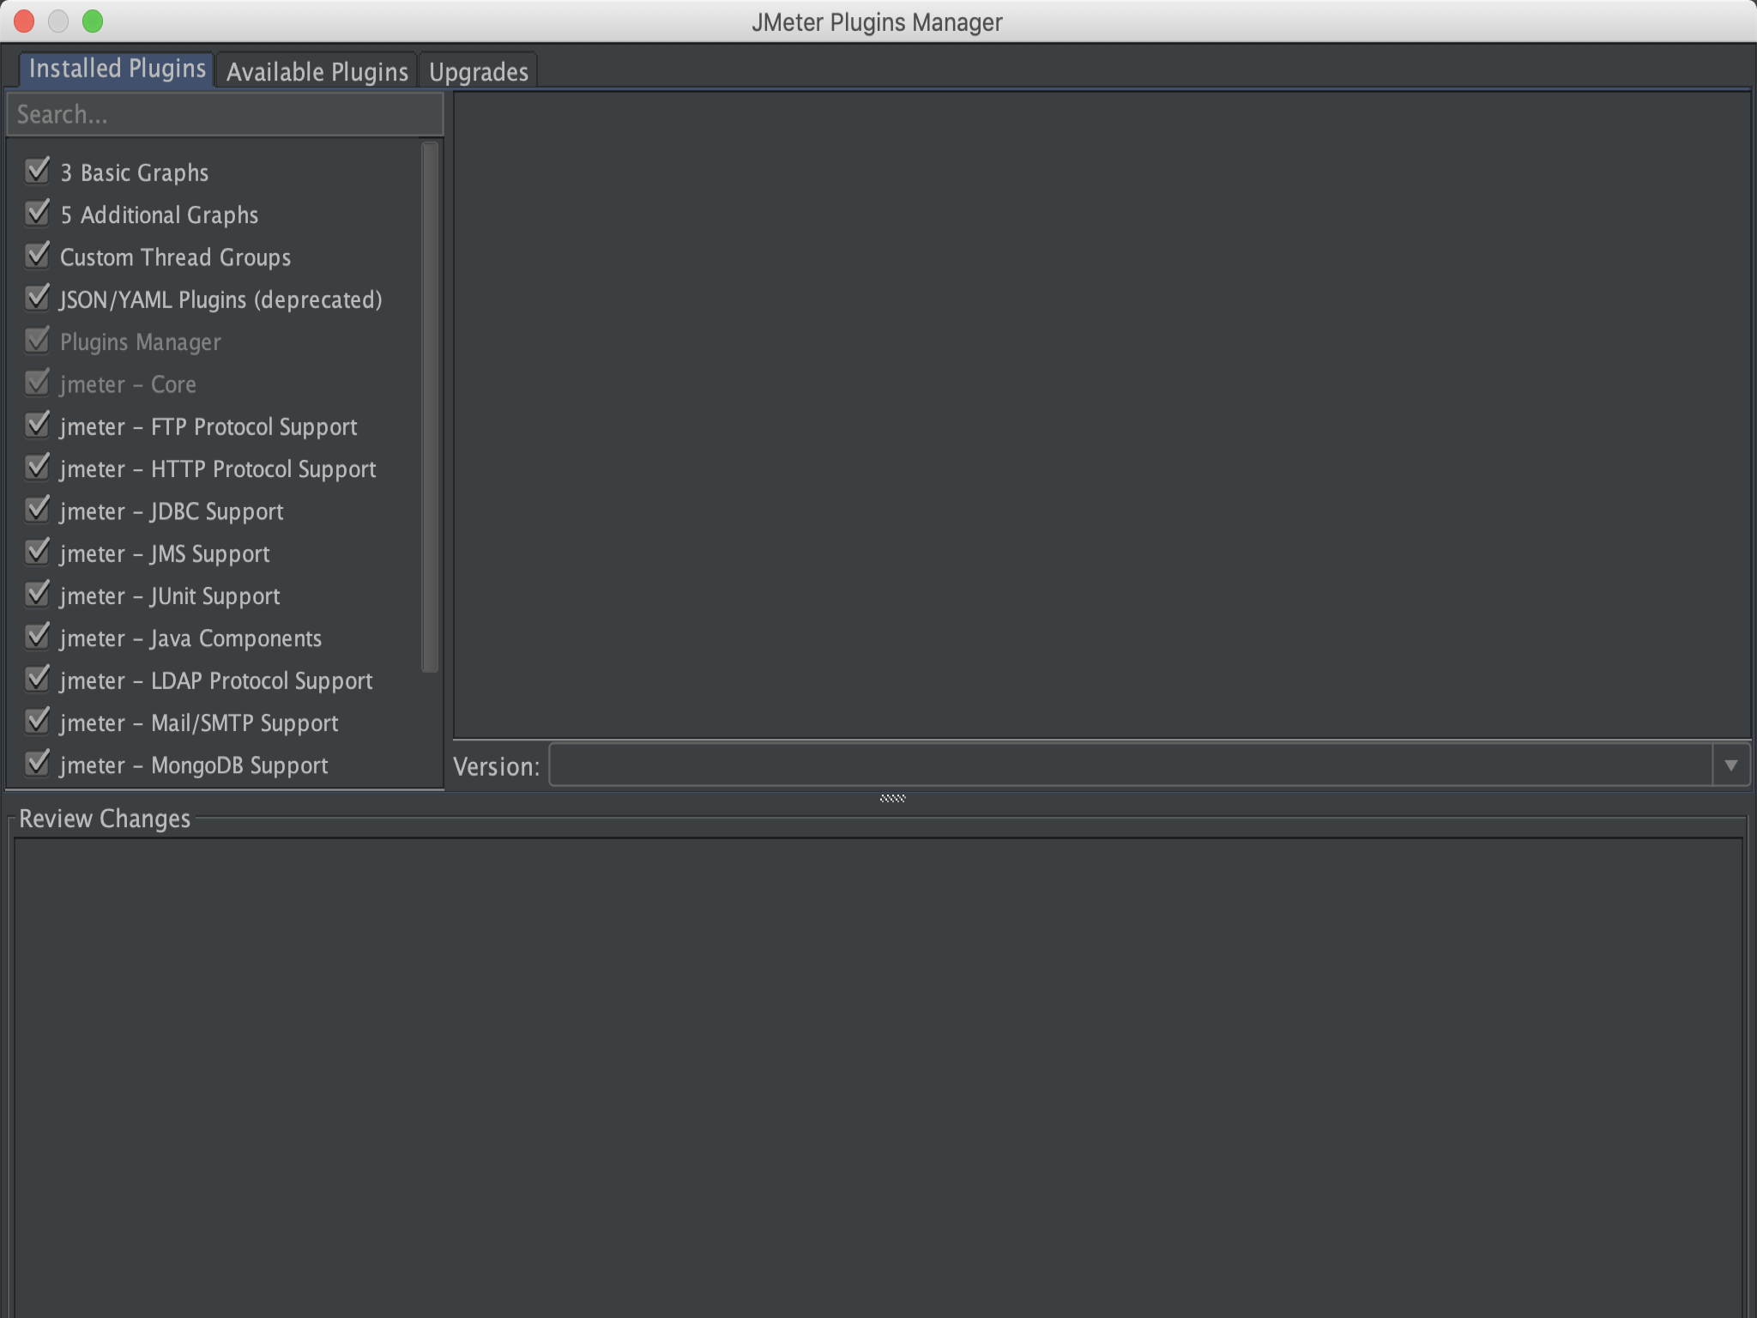Screen dimensions: 1757x1318
Task: Click the split pane divider handle
Action: 892,798
